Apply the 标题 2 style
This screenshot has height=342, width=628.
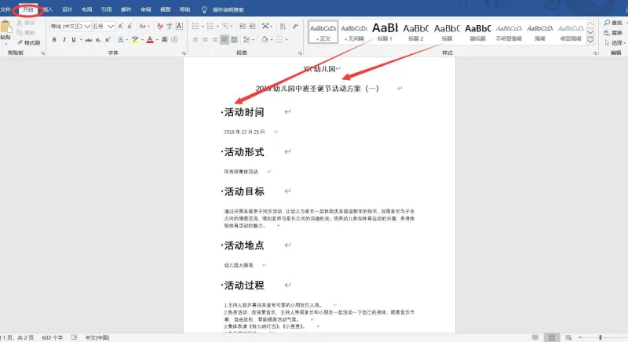(x=416, y=32)
